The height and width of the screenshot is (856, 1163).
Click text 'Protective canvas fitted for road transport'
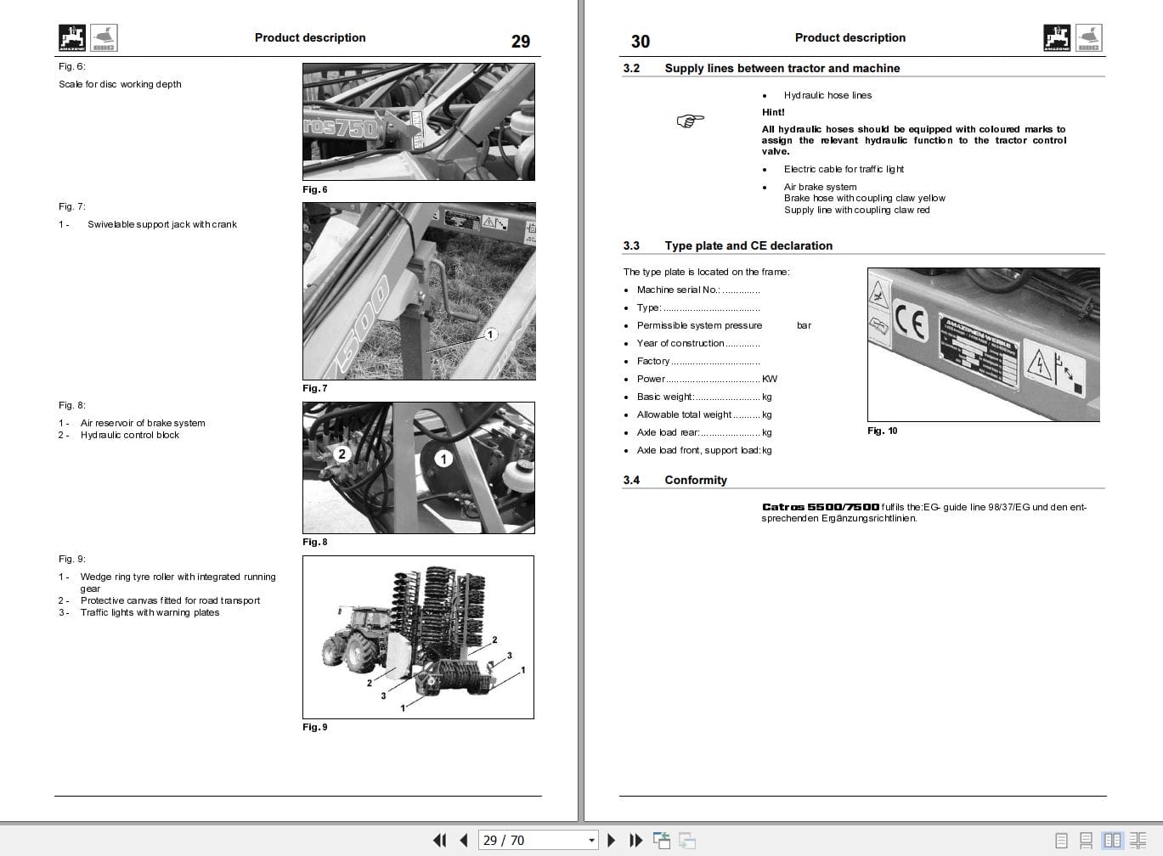pos(170,600)
